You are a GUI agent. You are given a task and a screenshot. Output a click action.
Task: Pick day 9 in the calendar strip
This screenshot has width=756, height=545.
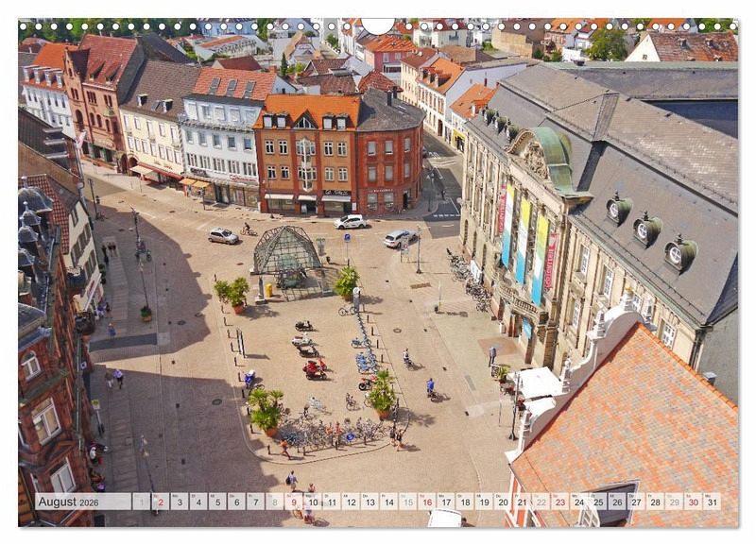(294, 502)
